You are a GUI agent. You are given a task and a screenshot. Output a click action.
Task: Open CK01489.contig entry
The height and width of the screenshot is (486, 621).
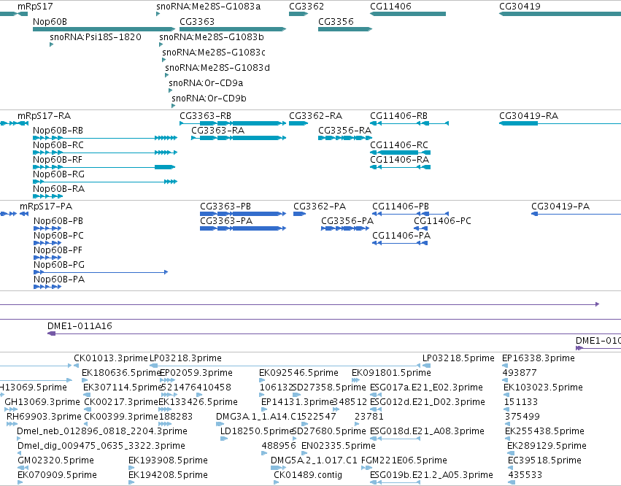coord(308,475)
